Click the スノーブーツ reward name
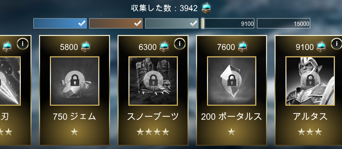This screenshot has height=149, width=342. pyautogui.click(x=153, y=117)
